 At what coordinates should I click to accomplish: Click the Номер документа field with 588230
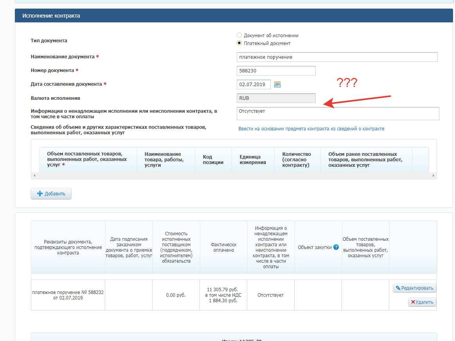point(276,71)
